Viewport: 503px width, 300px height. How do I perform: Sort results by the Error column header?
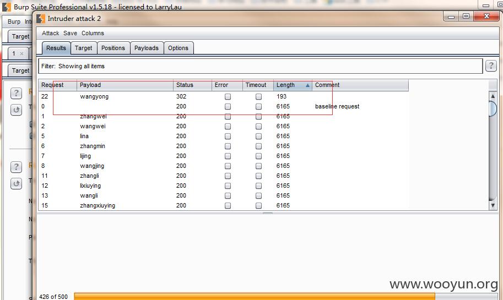pos(227,85)
